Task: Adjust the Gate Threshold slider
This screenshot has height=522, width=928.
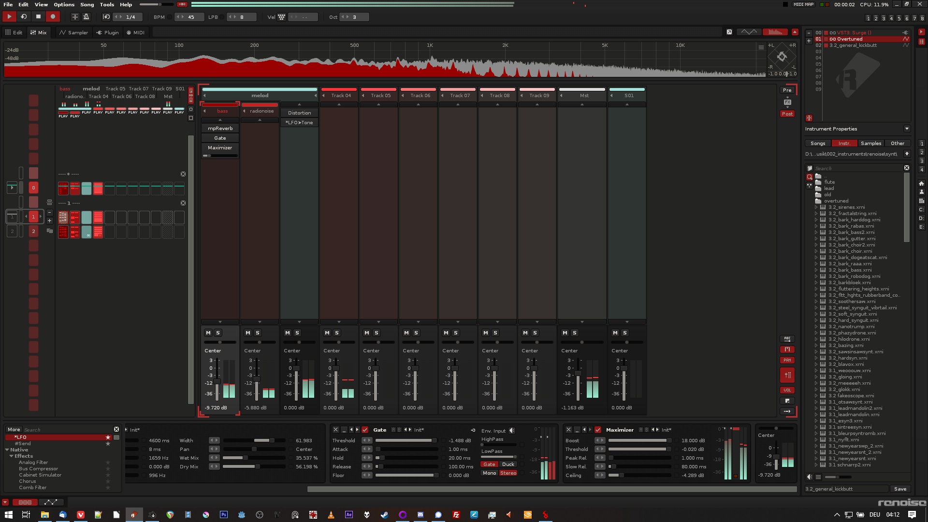Action: click(406, 440)
